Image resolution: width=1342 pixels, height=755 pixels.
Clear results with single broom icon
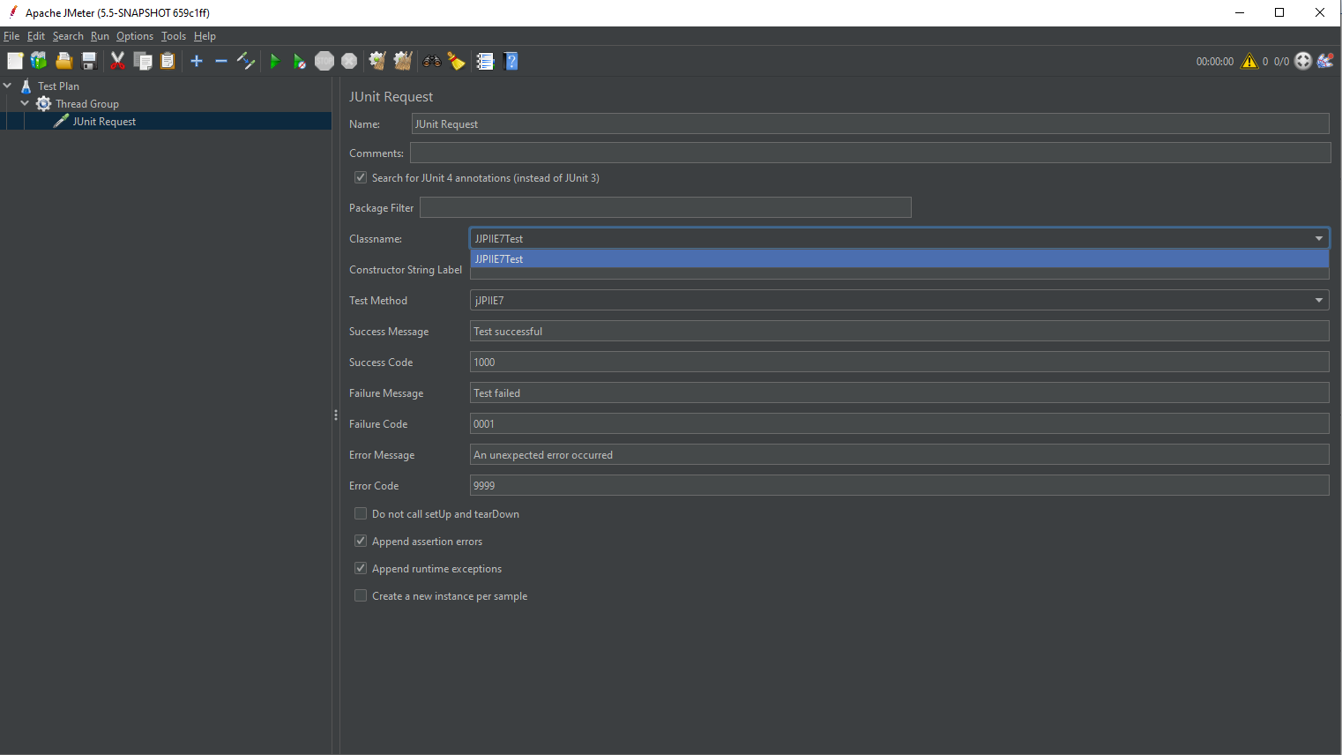tap(377, 61)
